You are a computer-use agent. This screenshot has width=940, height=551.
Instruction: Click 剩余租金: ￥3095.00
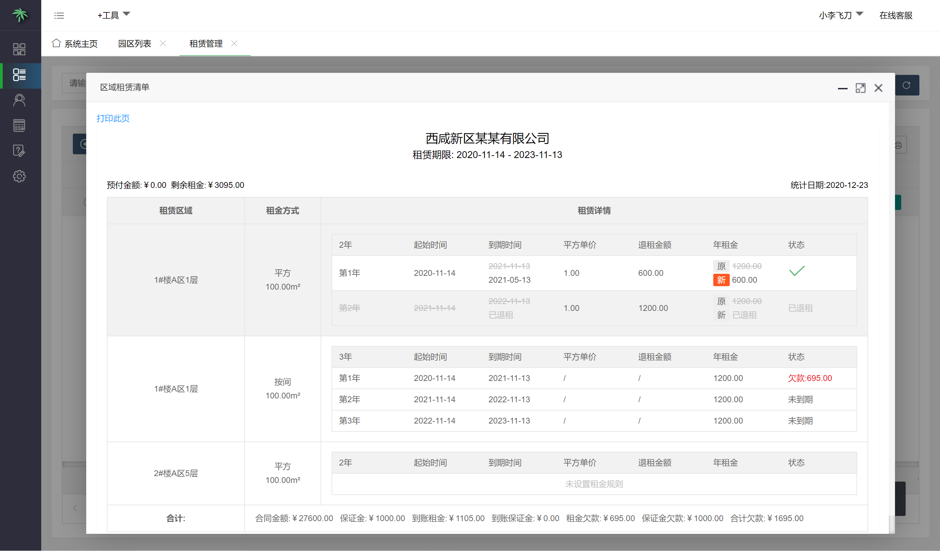pos(208,185)
